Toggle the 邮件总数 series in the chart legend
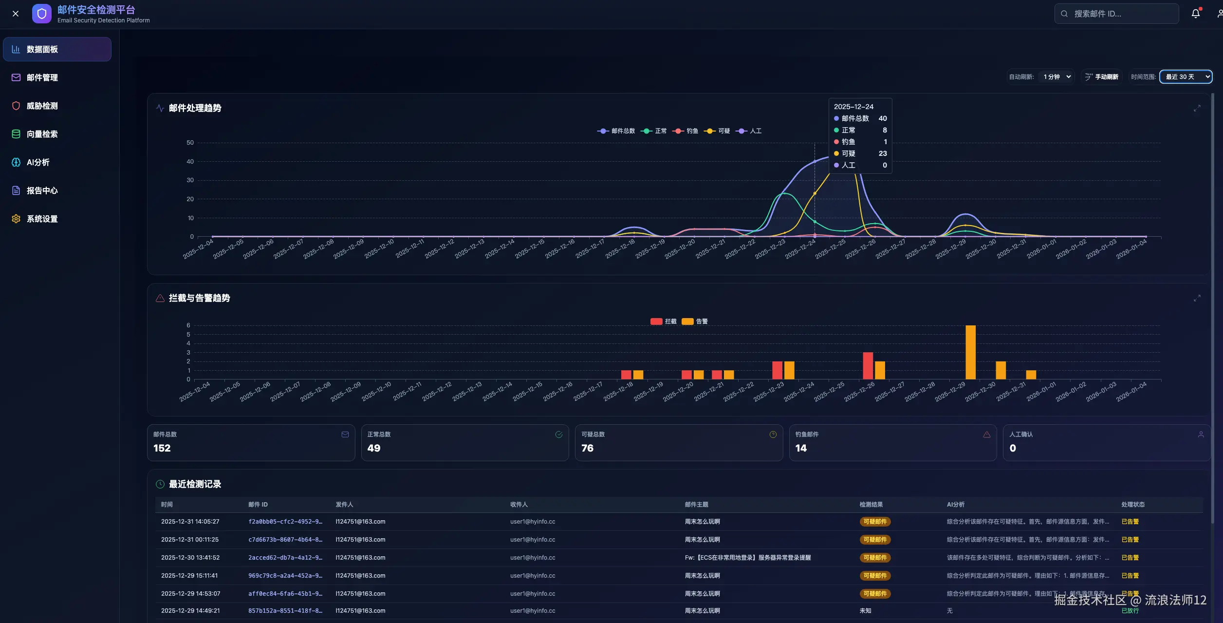The width and height of the screenshot is (1223, 623). (616, 131)
